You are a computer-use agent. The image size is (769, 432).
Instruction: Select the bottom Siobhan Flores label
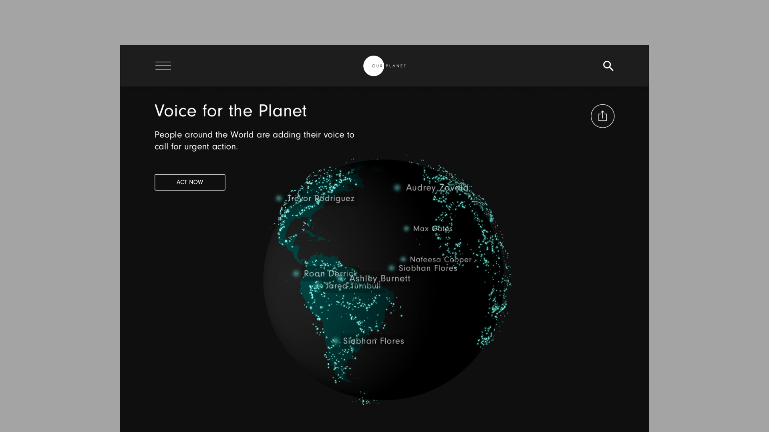374,341
